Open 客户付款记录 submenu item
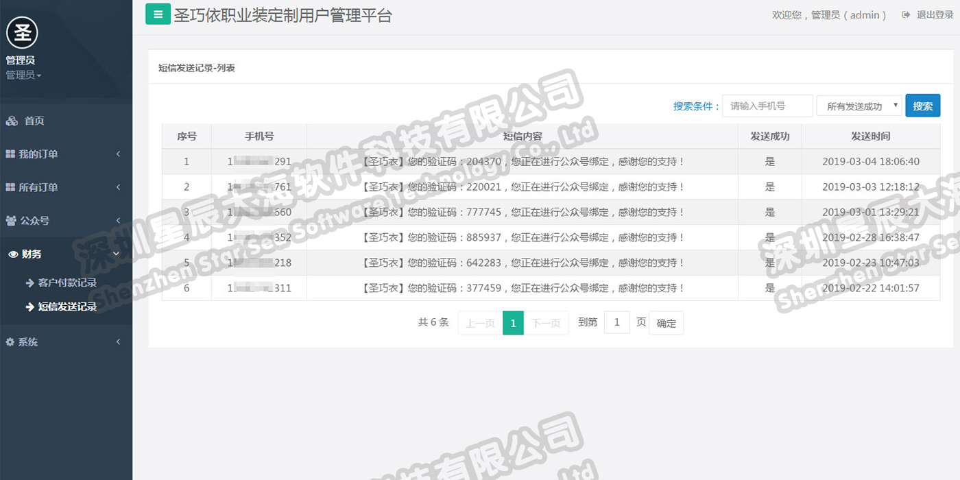The image size is (960, 480). (67, 283)
